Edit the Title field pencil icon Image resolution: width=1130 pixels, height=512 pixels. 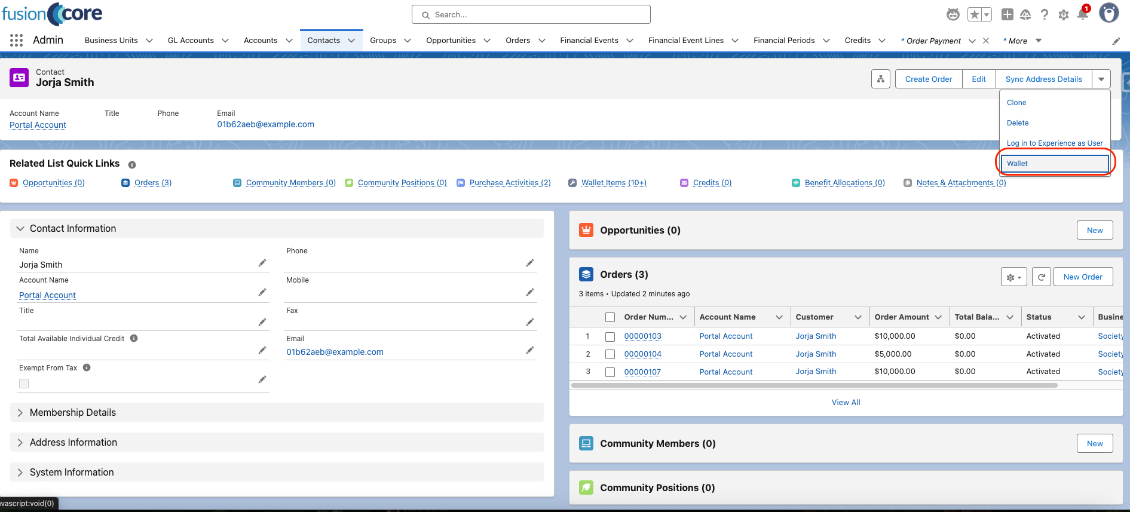tap(262, 322)
